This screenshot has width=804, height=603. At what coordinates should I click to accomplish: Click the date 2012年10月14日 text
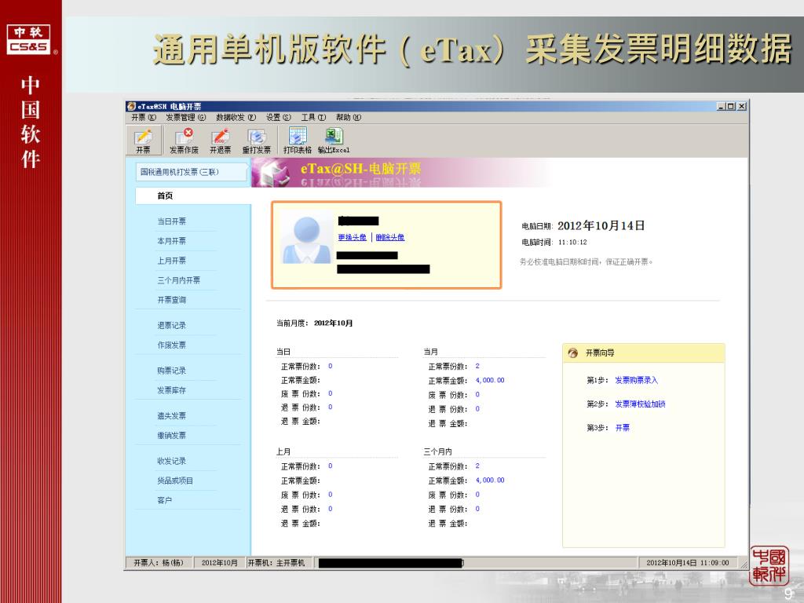pyautogui.click(x=601, y=225)
